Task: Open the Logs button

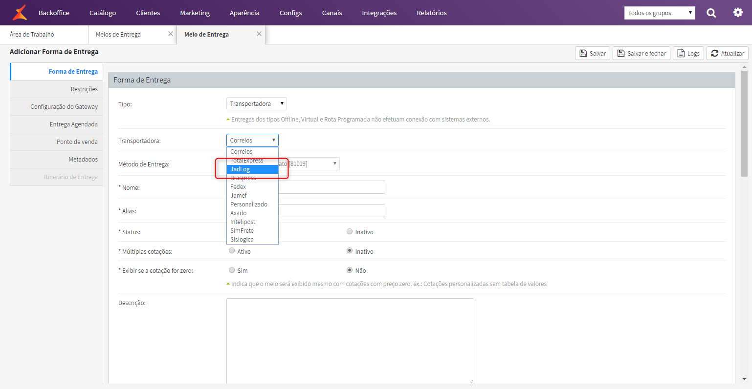Action: click(688, 53)
